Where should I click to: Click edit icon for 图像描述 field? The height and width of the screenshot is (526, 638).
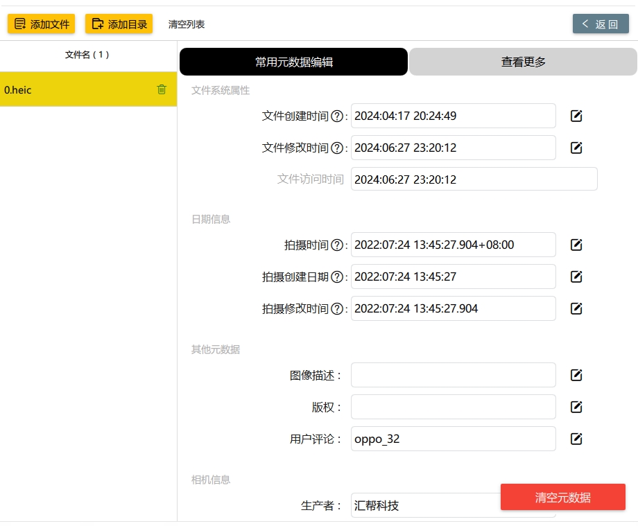[x=576, y=375]
